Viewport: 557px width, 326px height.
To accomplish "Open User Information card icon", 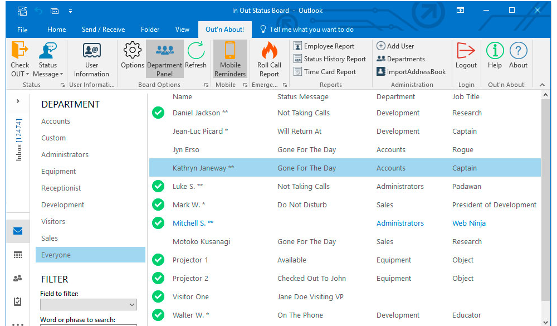I will click(x=91, y=51).
